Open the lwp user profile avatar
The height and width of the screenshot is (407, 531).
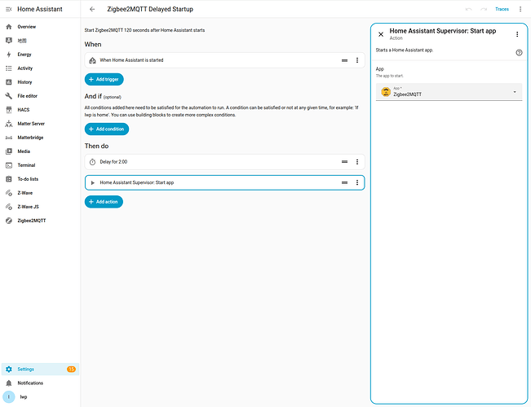9,397
